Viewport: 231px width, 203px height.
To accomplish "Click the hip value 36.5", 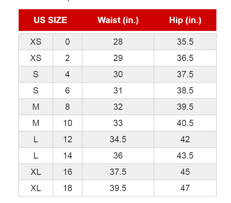I will point(185,58).
